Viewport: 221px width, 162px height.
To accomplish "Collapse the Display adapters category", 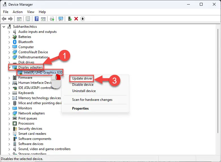I will [9, 67].
